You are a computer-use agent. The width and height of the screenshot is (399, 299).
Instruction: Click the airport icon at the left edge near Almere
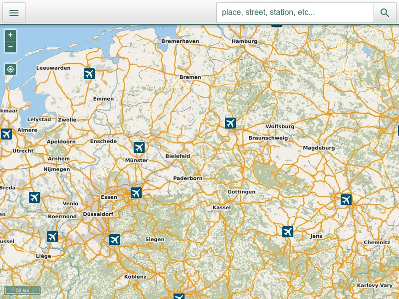pos(6,134)
